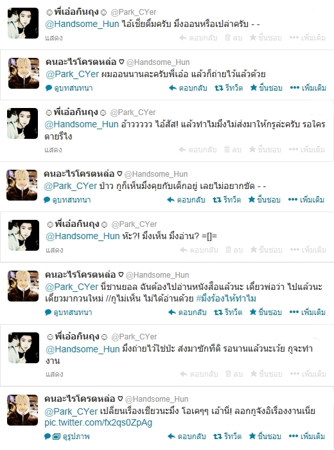
Task: Click the ดูรูปภาพ photo icon
Action: (57, 437)
